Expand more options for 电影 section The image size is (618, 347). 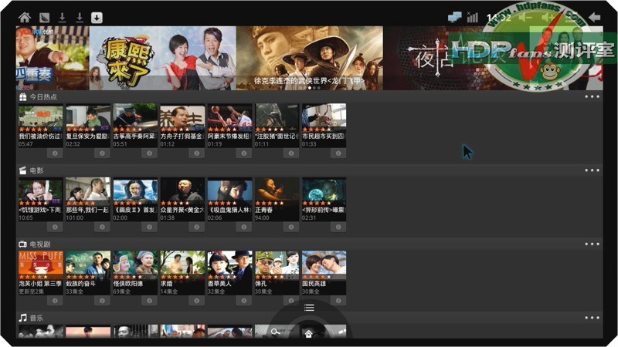pyautogui.click(x=592, y=170)
